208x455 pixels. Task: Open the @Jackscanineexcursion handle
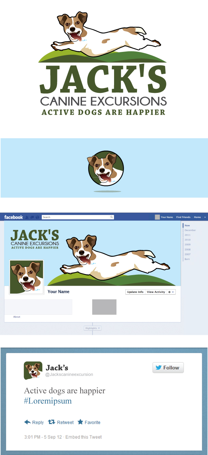[69, 374]
